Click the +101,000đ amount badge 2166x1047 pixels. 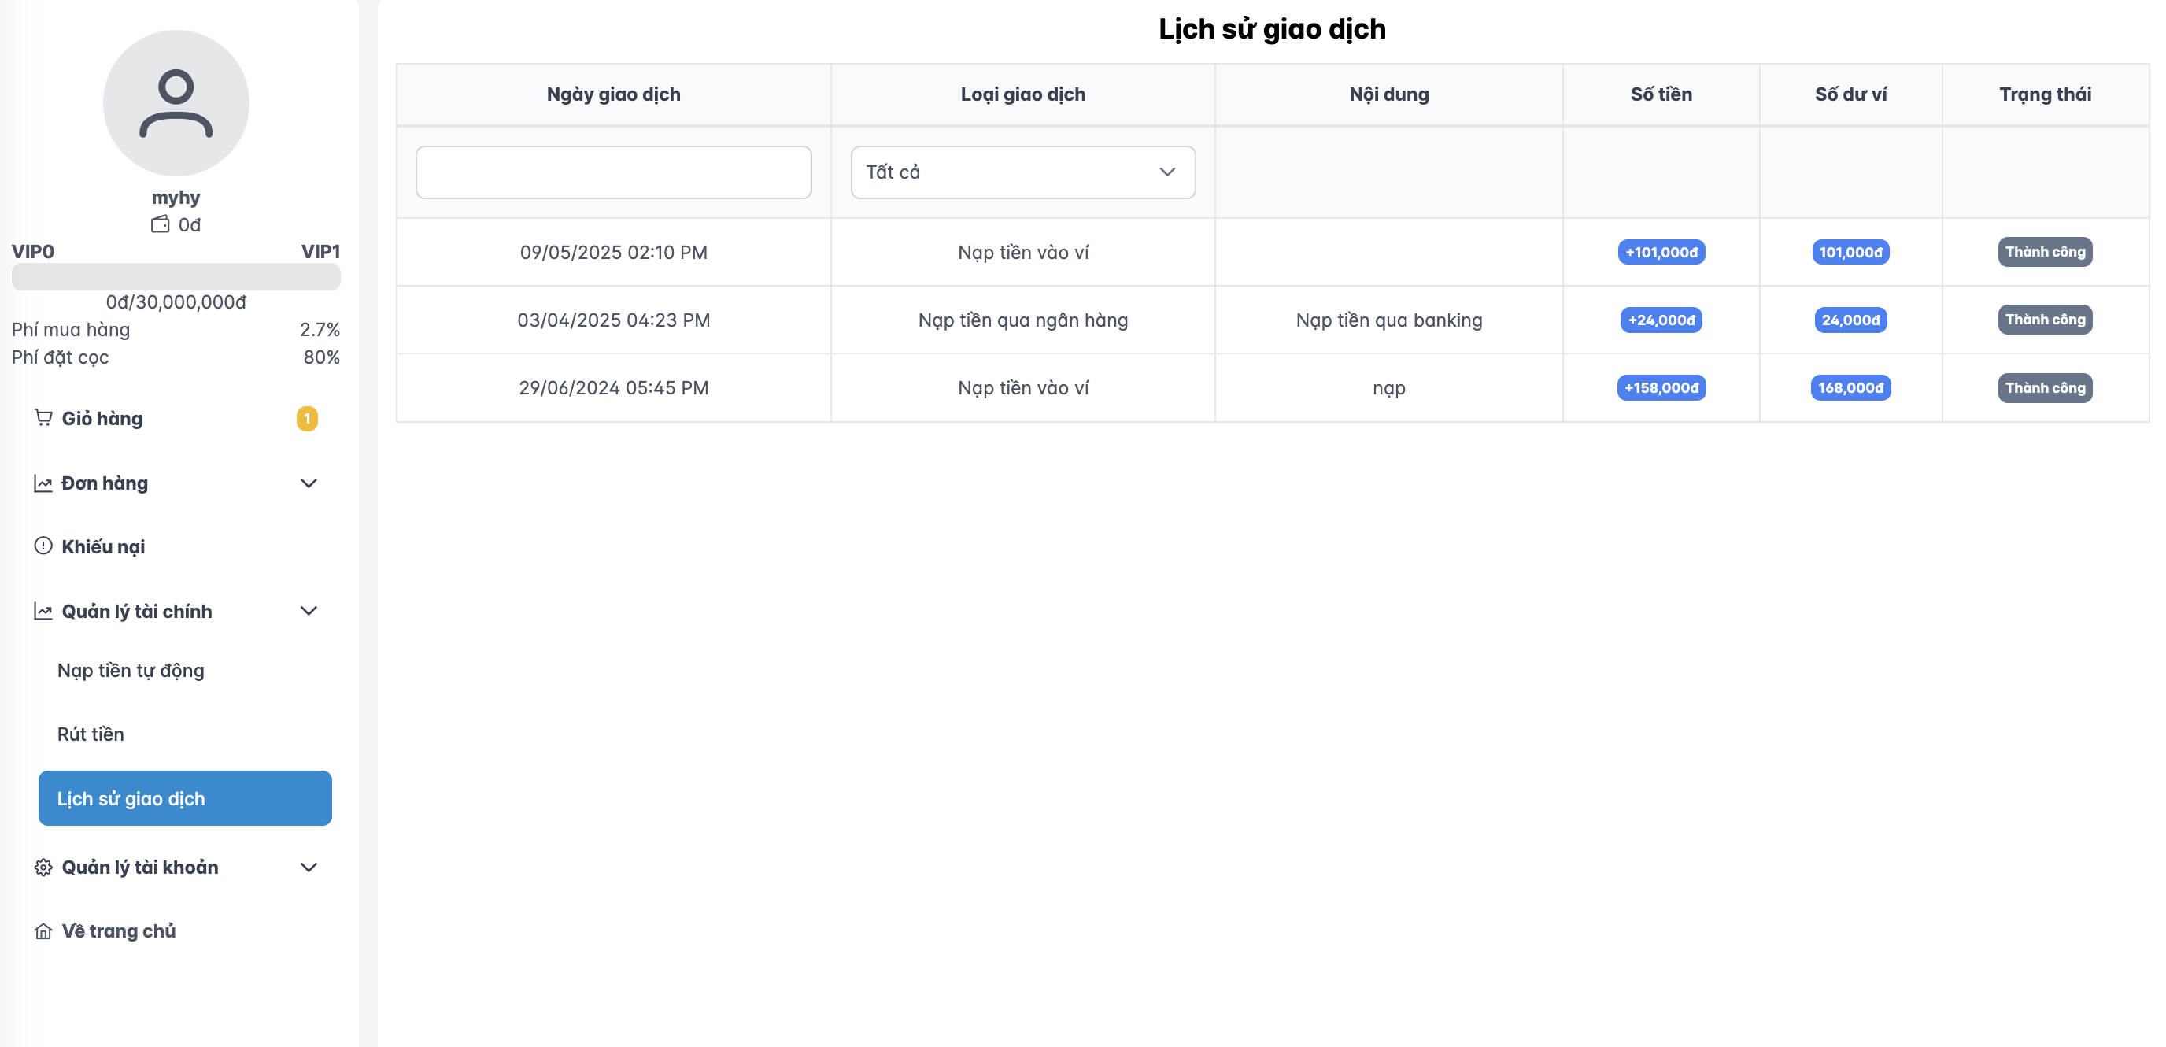[1661, 251]
